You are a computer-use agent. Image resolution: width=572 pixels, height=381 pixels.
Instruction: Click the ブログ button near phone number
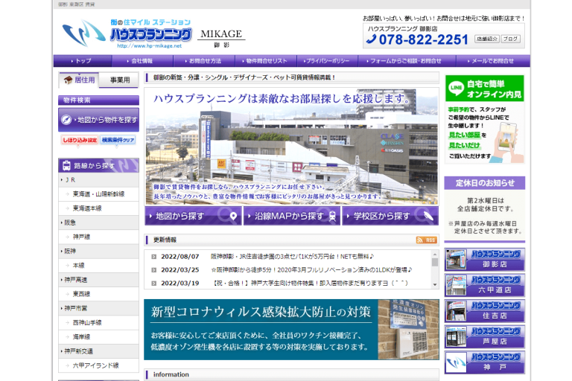[510, 39]
